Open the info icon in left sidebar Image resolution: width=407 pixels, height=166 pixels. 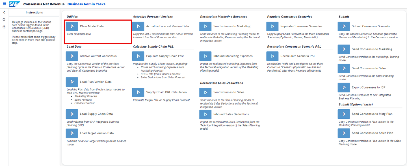[x=4, y=20]
